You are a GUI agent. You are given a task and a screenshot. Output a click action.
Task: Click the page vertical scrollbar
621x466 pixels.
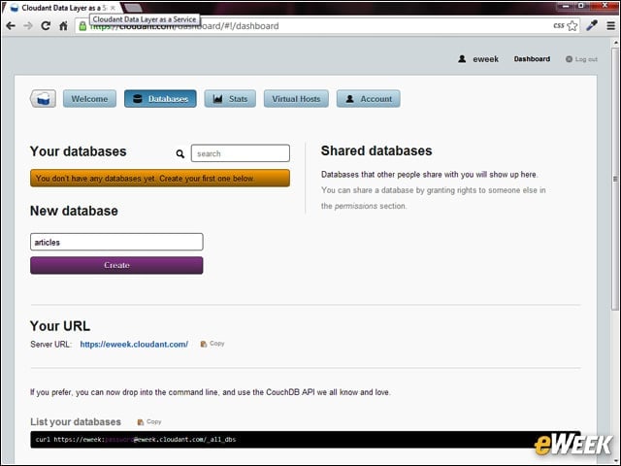click(614, 179)
